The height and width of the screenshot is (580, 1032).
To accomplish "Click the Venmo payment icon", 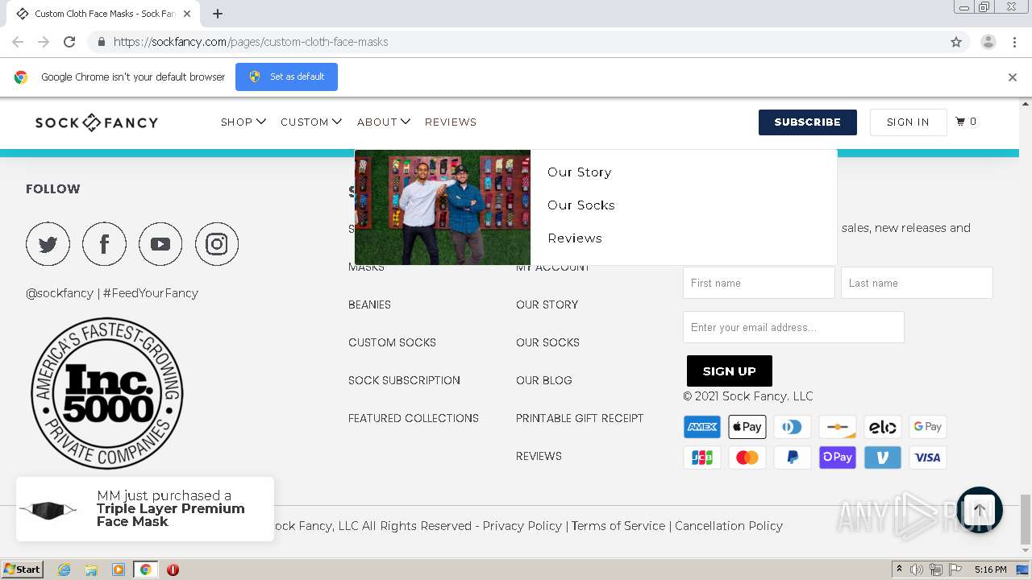I will tap(883, 458).
